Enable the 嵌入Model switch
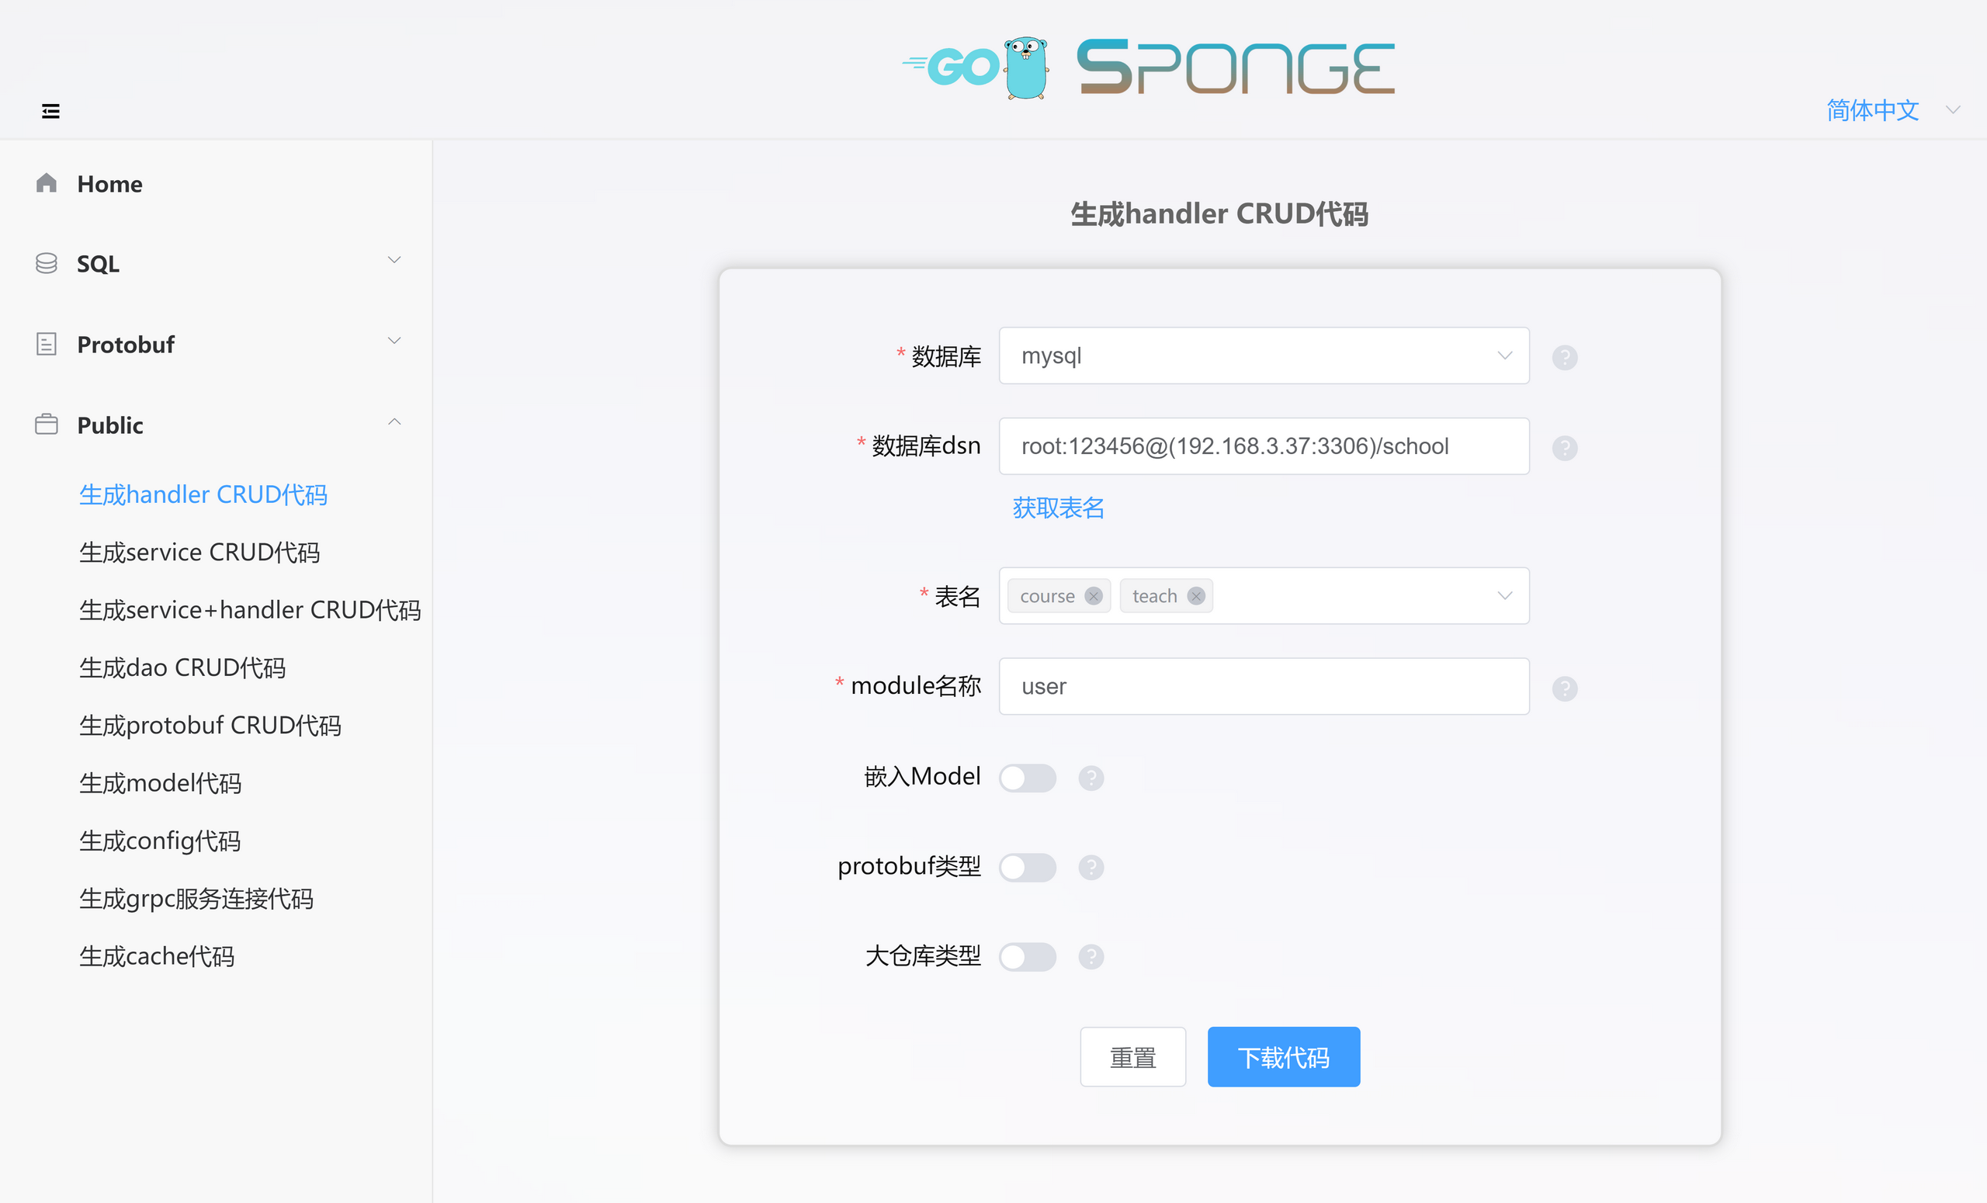Screen dimensions: 1987x1203 coord(1028,778)
